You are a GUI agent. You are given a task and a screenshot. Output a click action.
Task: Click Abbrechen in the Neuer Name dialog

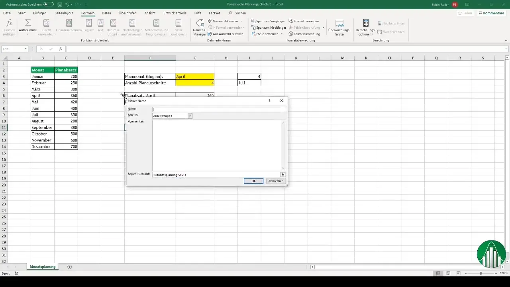click(x=276, y=181)
